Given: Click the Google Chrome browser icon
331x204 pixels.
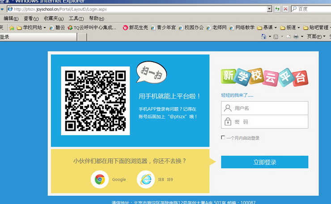Looking at the screenshot, I should coord(99,179).
